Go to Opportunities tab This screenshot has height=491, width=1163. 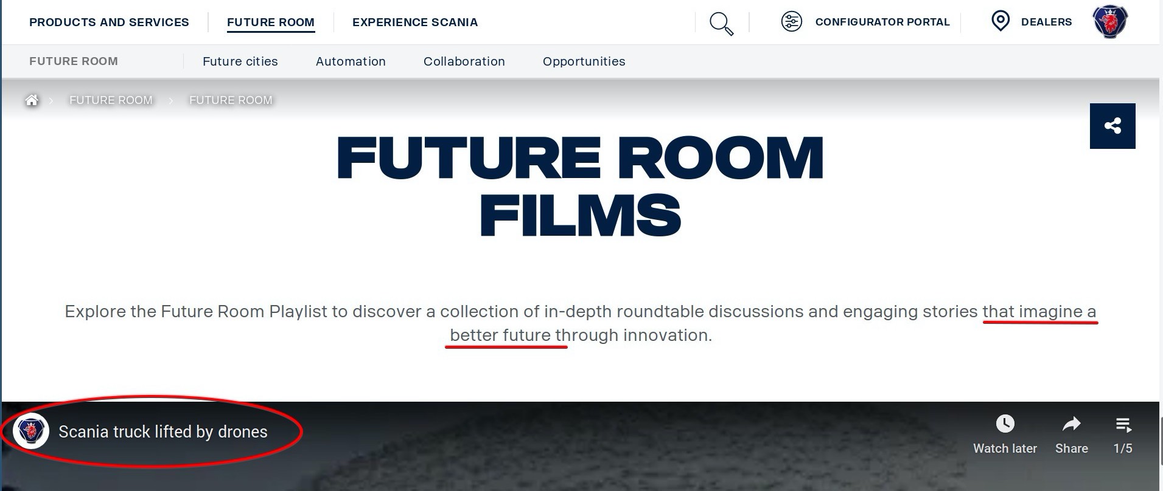[584, 61]
